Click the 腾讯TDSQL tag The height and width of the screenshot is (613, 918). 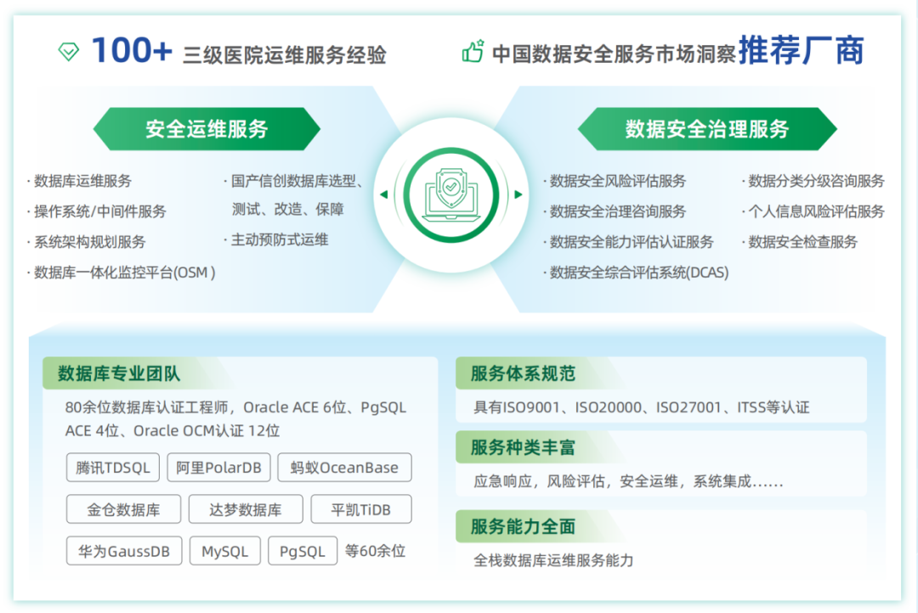click(x=112, y=468)
